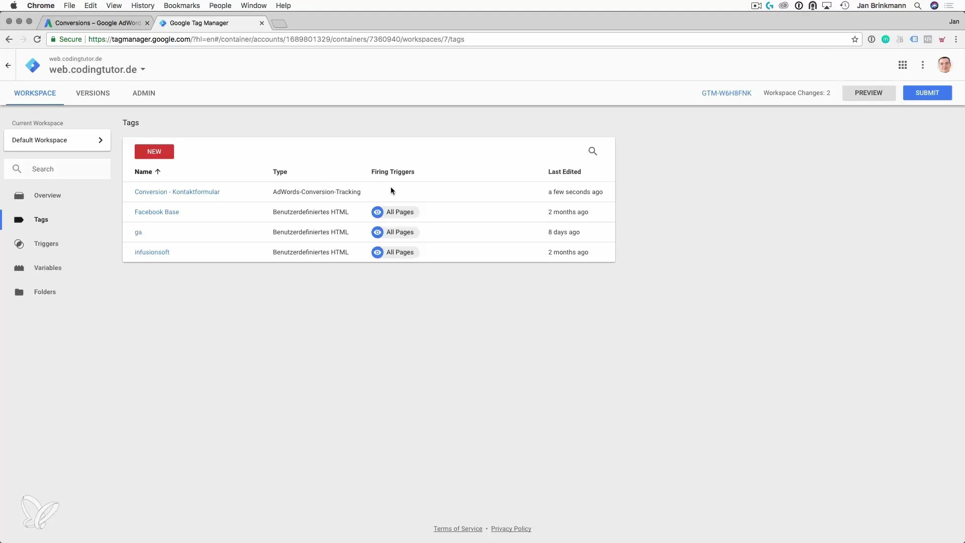Open the Apple menu

tap(14, 6)
